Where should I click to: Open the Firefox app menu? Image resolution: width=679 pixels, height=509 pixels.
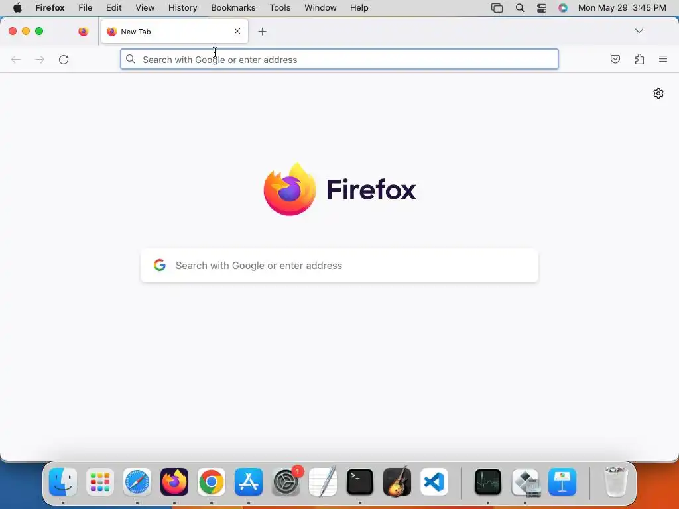click(50, 8)
